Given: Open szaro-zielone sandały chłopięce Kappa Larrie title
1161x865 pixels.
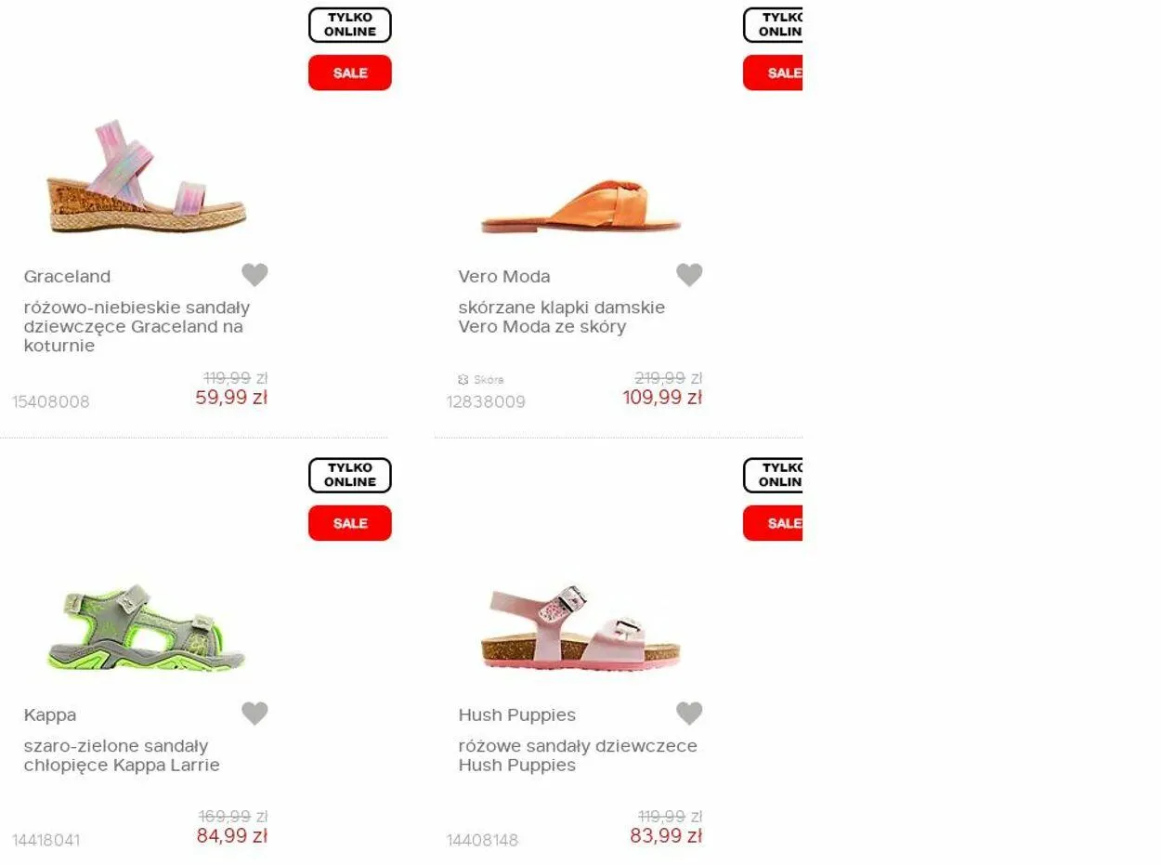Looking at the screenshot, I should pyautogui.click(x=122, y=755).
